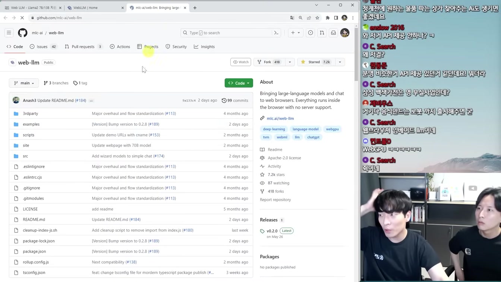
Task: Toggle Watch for repository
Action: [241, 62]
